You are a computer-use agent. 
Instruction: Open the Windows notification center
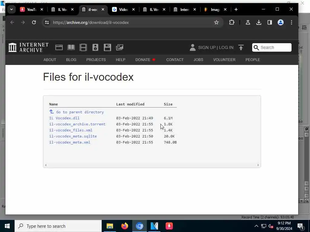coord(301,226)
